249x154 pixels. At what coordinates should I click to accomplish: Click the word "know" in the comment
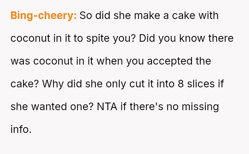point(191,38)
